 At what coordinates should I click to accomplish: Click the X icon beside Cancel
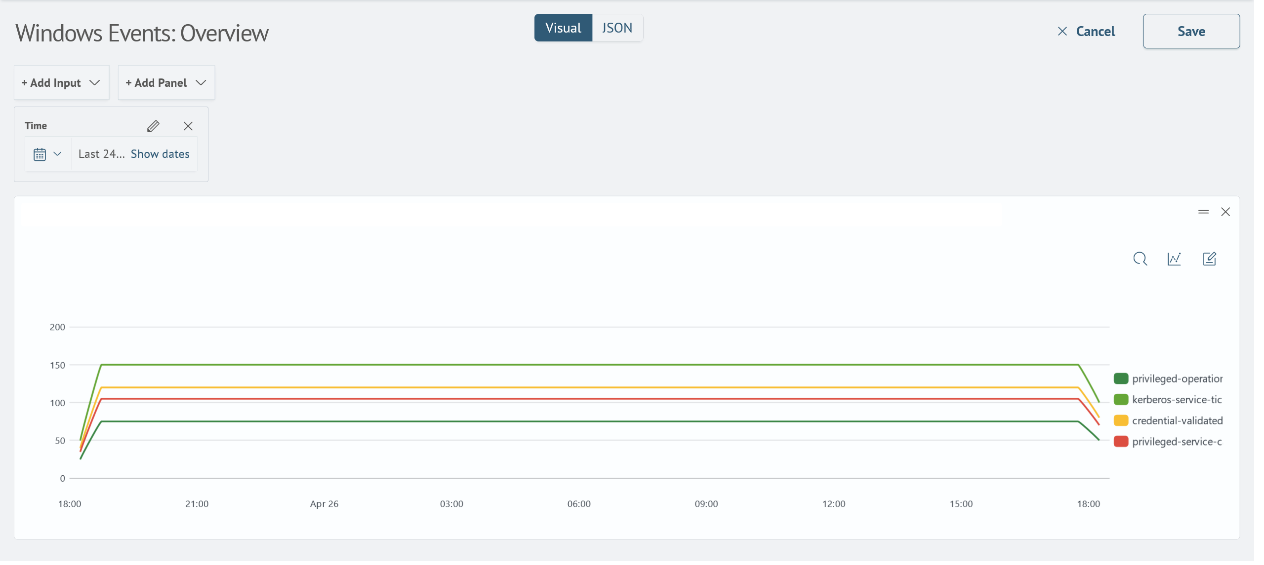click(1062, 32)
